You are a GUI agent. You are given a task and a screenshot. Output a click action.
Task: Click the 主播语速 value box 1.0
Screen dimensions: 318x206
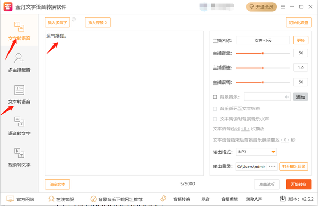coord(301,68)
